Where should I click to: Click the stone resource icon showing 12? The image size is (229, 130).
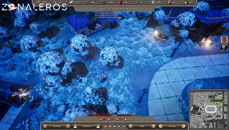[55, 2]
